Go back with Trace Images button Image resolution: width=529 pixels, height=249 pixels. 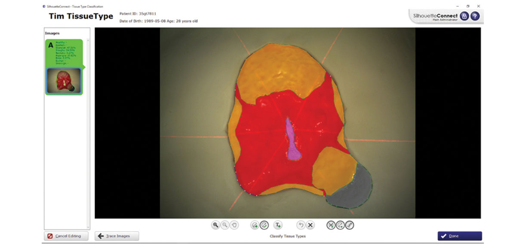[x=117, y=236]
